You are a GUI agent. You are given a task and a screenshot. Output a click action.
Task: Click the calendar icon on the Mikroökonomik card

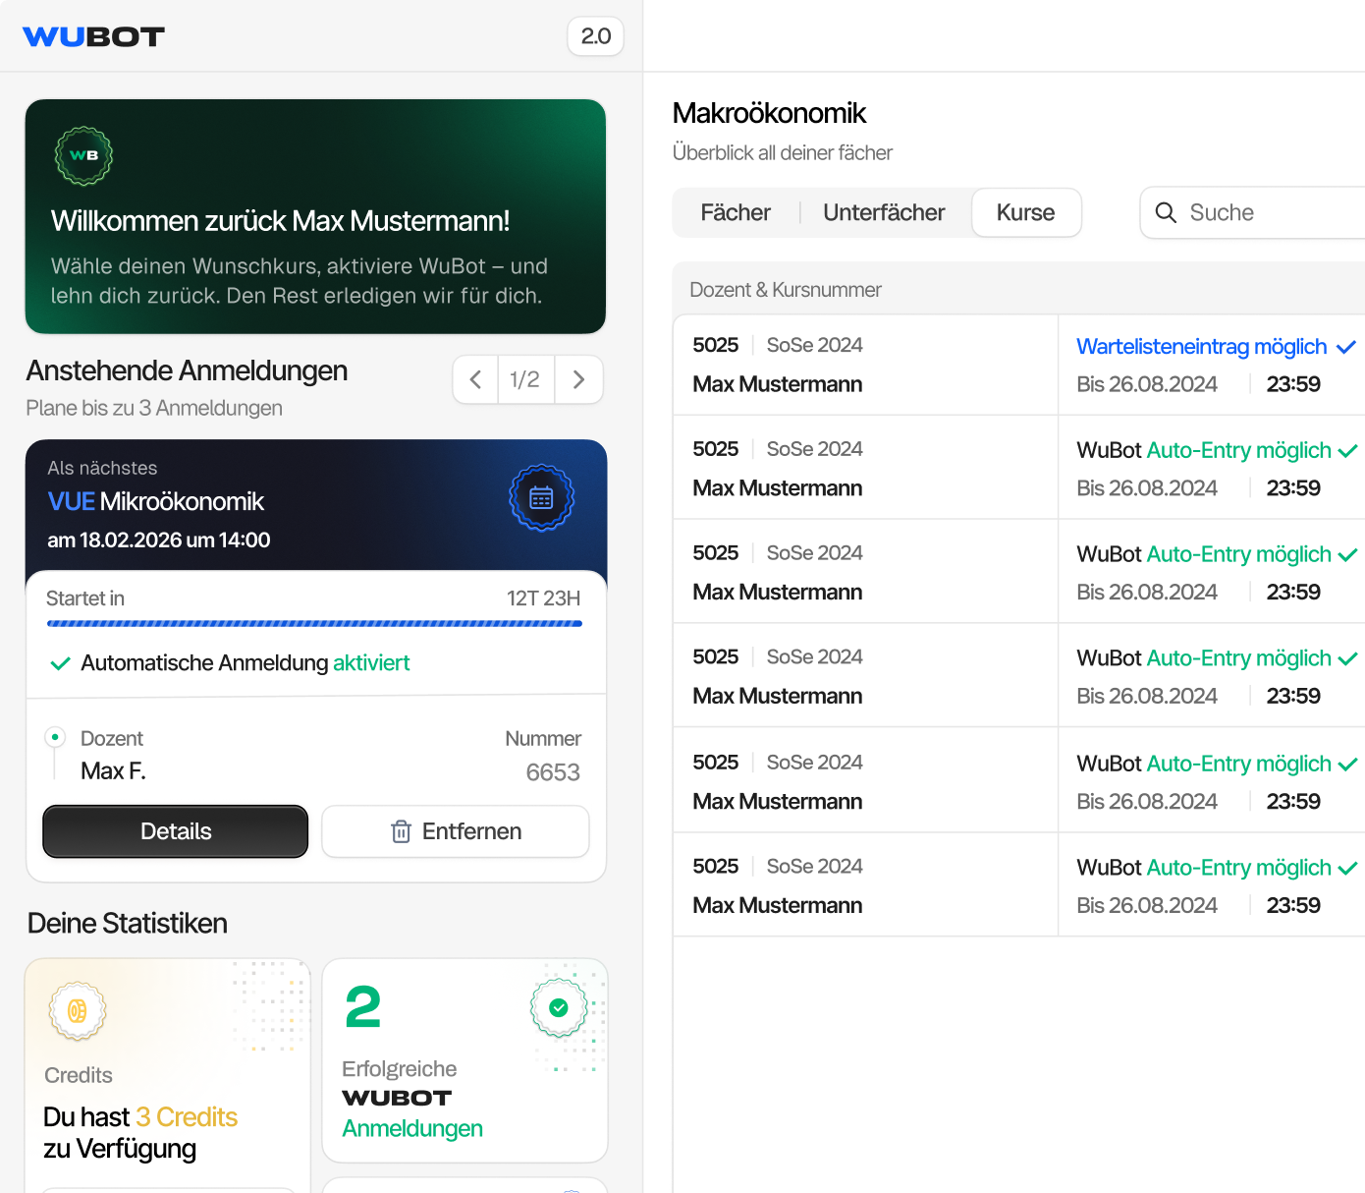click(541, 497)
